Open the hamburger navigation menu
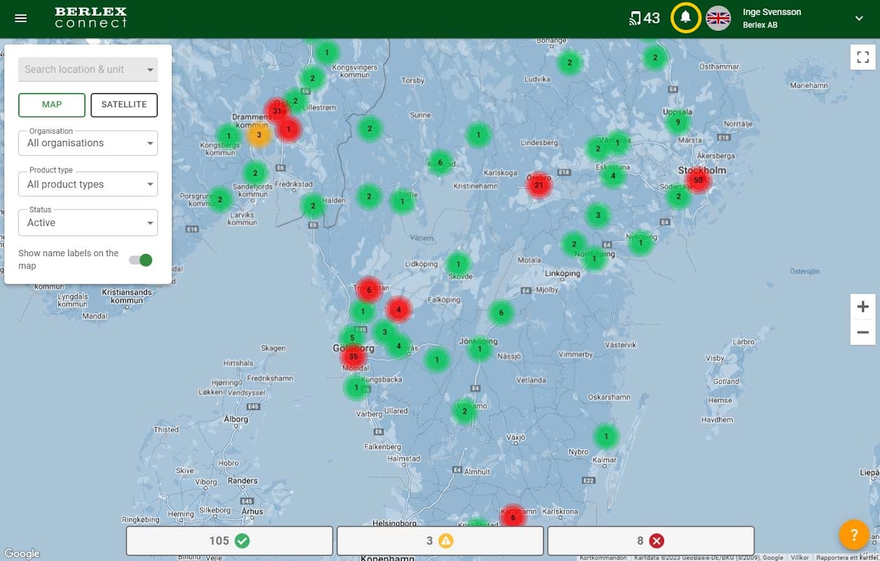The image size is (880, 561). pos(21,19)
